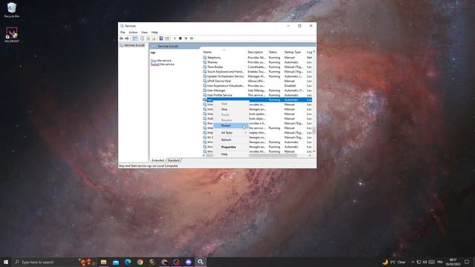Show hidden system tray icons chevron
475x267 pixels.
413,262
